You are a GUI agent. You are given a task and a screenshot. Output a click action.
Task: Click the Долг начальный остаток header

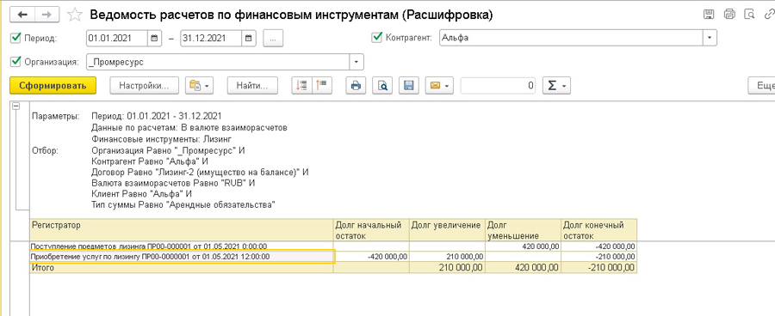coord(372,230)
